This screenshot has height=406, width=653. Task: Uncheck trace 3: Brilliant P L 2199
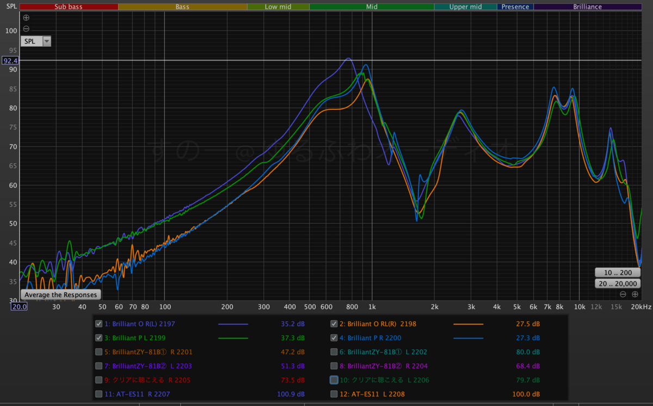point(98,337)
